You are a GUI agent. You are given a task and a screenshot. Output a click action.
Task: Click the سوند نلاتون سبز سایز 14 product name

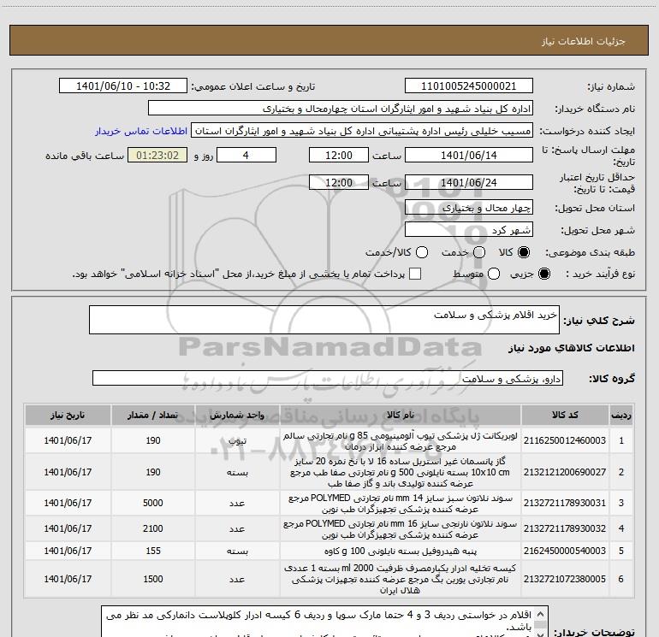pos(401,503)
